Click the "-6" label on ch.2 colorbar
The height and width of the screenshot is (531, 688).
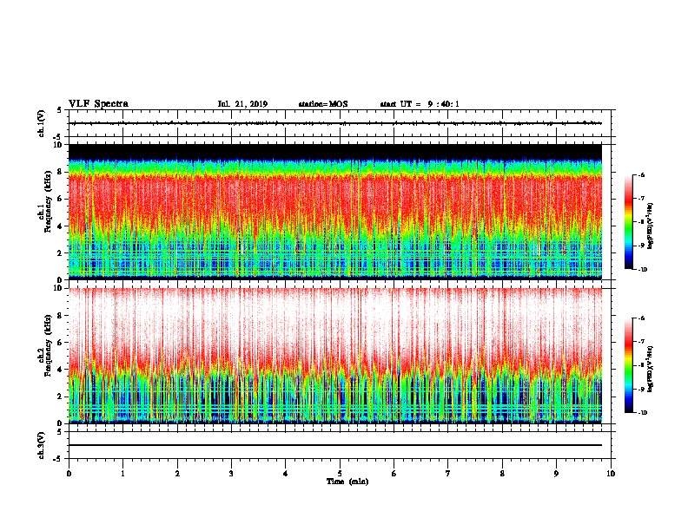pos(641,318)
